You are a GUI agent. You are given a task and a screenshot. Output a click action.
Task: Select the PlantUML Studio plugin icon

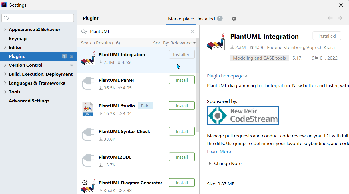[x=88, y=109]
